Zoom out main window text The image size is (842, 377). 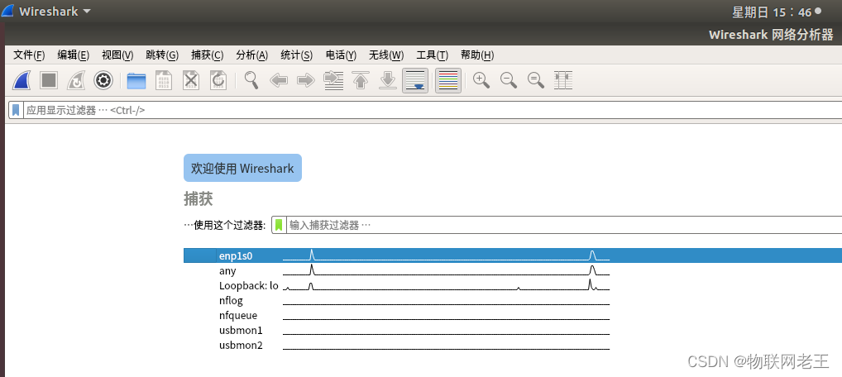(508, 80)
